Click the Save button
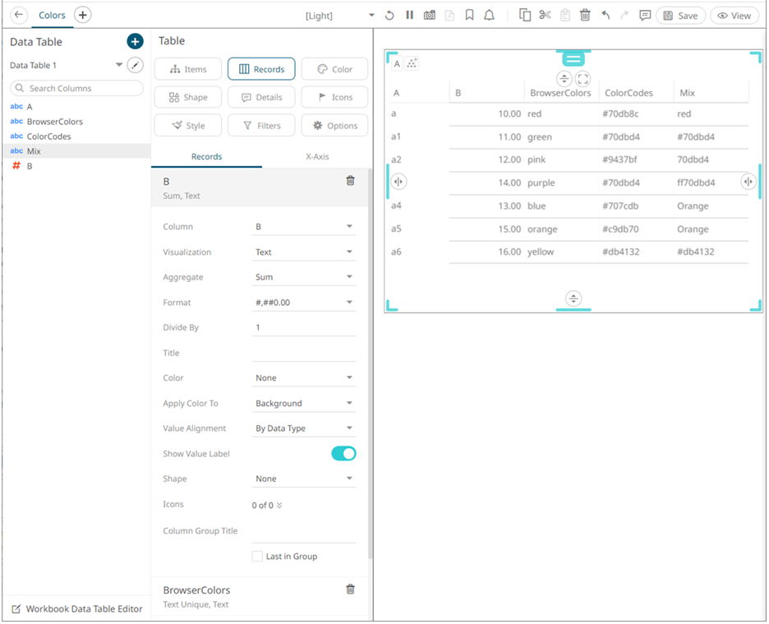This screenshot has height=624, width=769. click(x=680, y=16)
